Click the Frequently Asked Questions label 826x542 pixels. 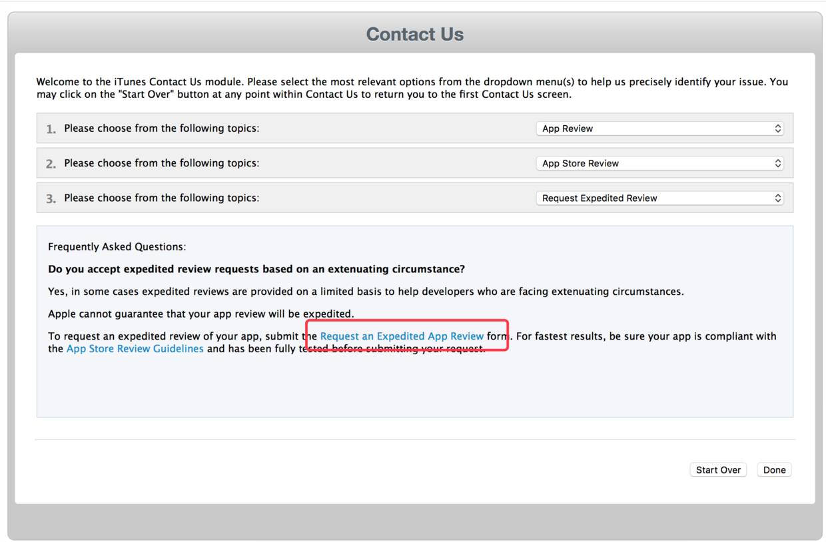(x=117, y=247)
